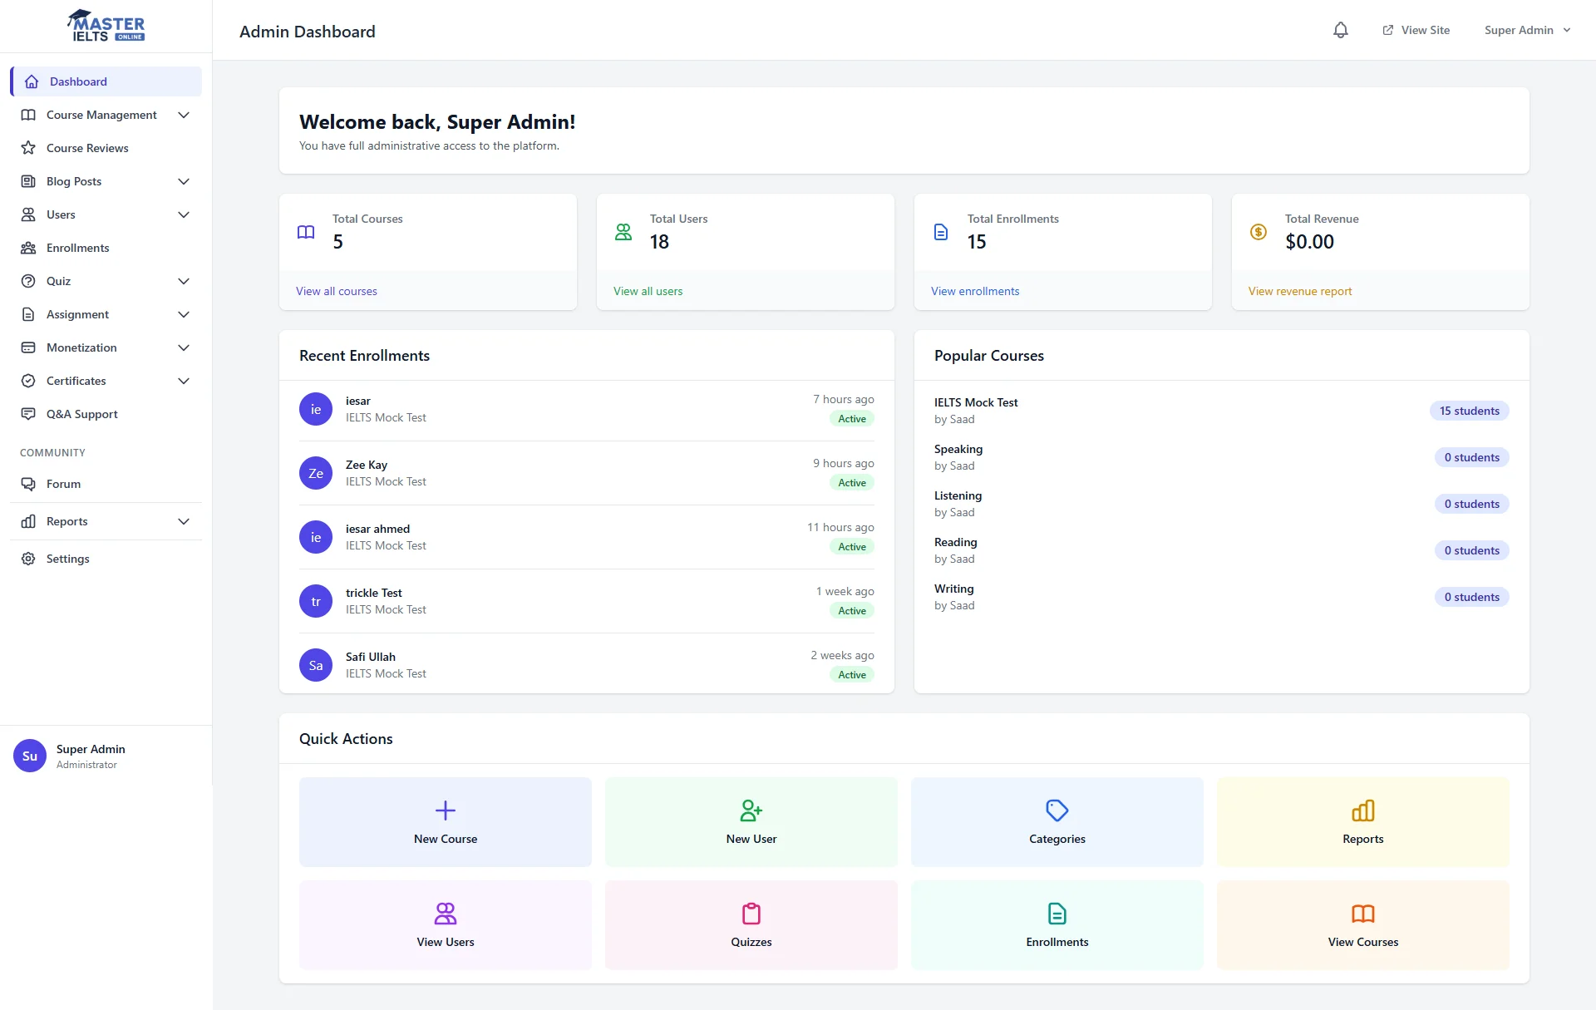Click the document icon on Enrollments tile

(x=1057, y=914)
